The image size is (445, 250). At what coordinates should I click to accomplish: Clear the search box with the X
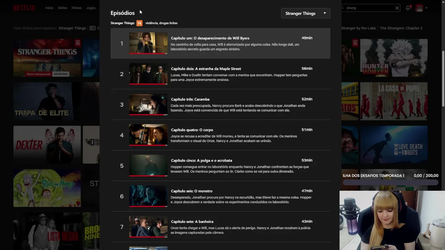tap(397, 8)
